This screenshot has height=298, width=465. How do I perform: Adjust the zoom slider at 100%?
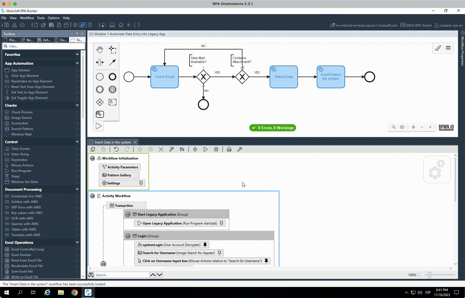coord(429,275)
